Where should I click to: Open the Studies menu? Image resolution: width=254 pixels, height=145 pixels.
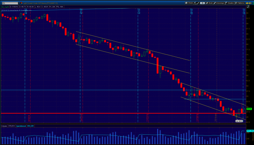229,3
